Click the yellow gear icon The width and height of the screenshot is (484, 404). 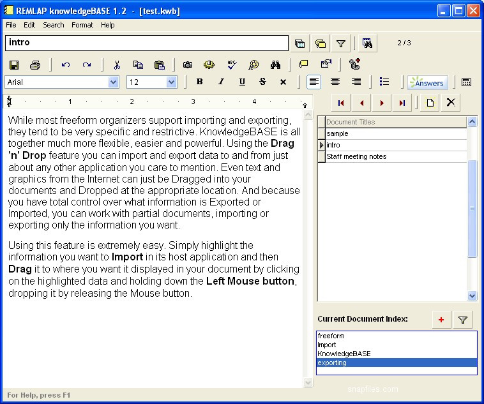(209, 65)
